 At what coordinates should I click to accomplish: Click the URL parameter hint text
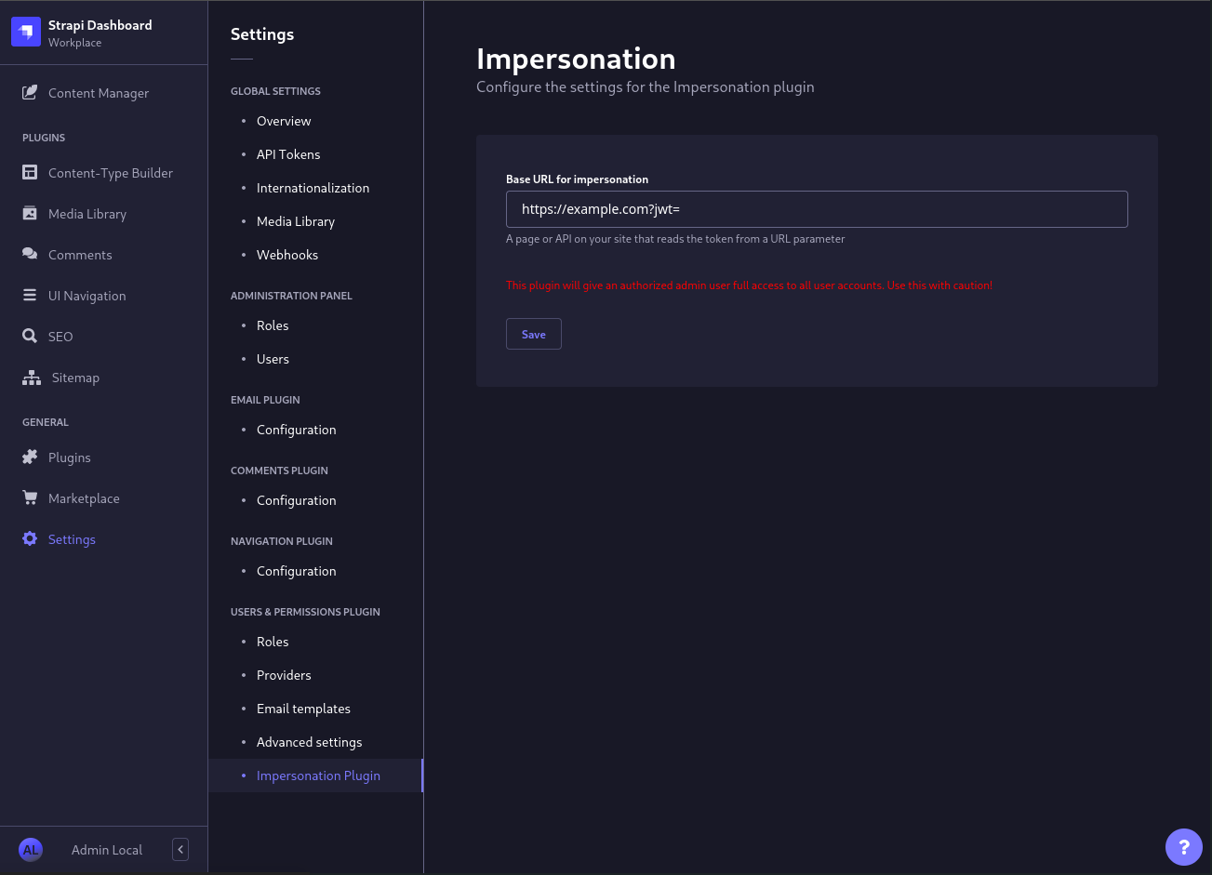[x=675, y=239]
